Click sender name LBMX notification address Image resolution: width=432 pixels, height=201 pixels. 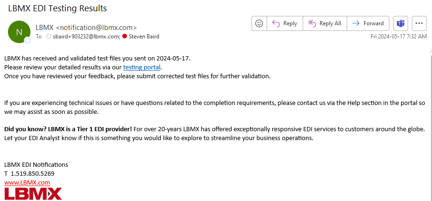tap(86, 28)
